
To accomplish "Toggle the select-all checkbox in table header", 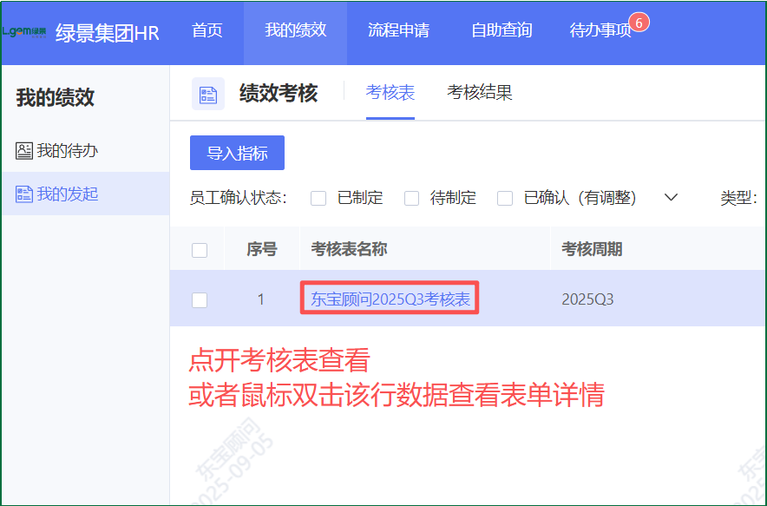I will 200,250.
